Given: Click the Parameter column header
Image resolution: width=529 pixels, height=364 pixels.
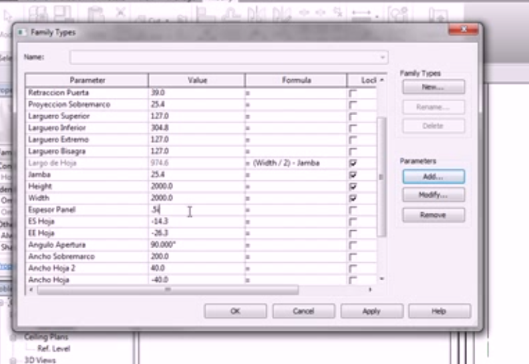Looking at the screenshot, I should tap(87, 81).
